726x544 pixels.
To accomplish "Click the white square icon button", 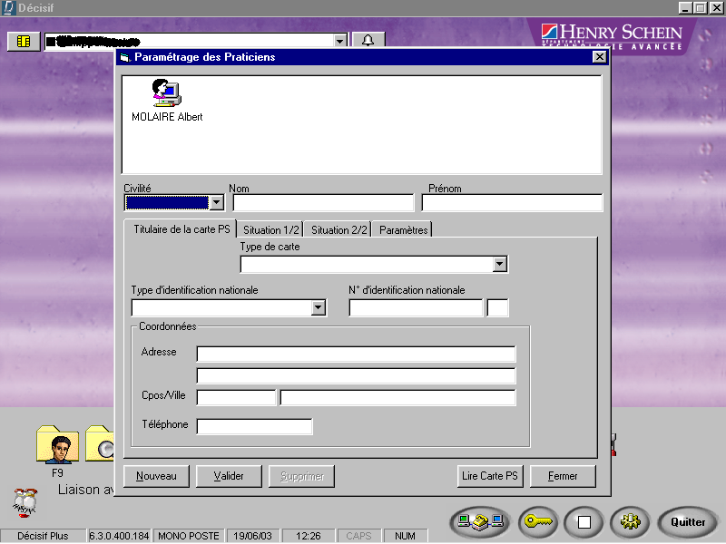I will point(584,521).
